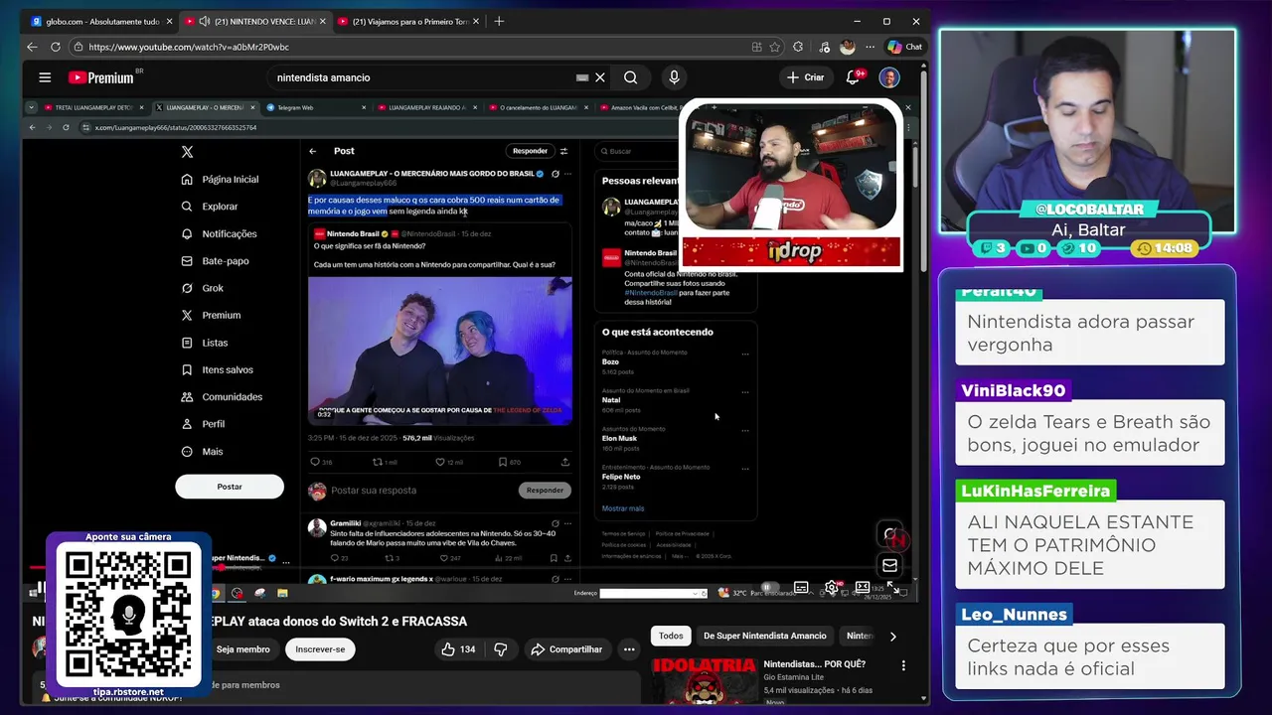This screenshot has width=1272, height=715.
Task: Click the Inscrever-se subscribe button
Action: [x=320, y=649]
